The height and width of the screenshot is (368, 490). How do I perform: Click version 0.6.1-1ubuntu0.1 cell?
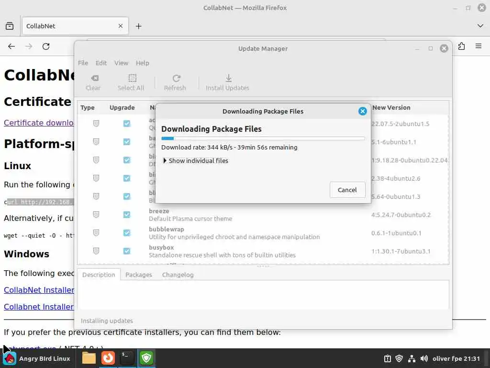(x=396, y=233)
